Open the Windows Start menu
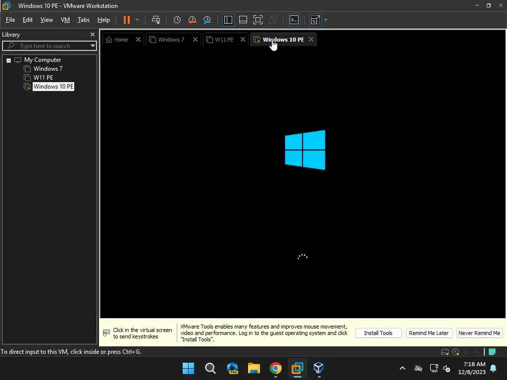507x380 pixels. click(x=188, y=368)
